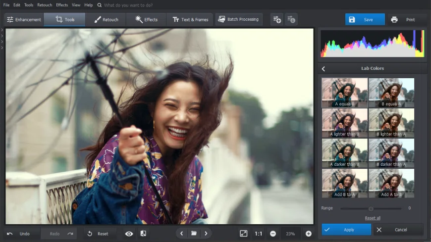Image resolution: width=431 pixels, height=242 pixels.
Task: Open the Effects menu in menu bar
Action: [62, 5]
